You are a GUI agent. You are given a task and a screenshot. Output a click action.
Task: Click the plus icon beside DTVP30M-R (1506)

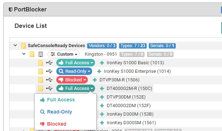[x=95, y=80]
